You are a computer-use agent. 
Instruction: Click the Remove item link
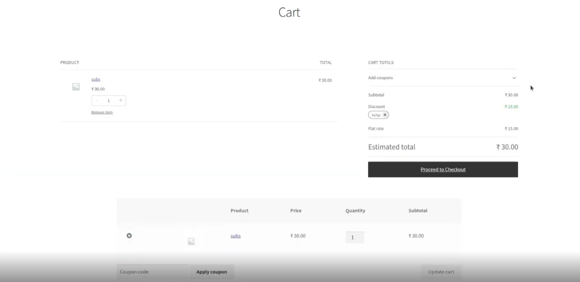[102, 112]
